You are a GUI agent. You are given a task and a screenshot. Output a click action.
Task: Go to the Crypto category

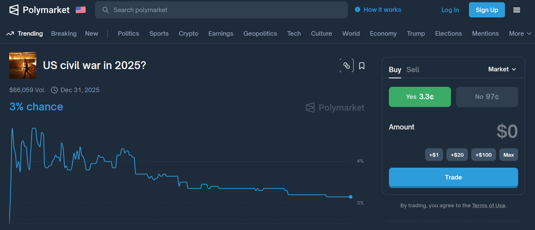pyautogui.click(x=188, y=34)
